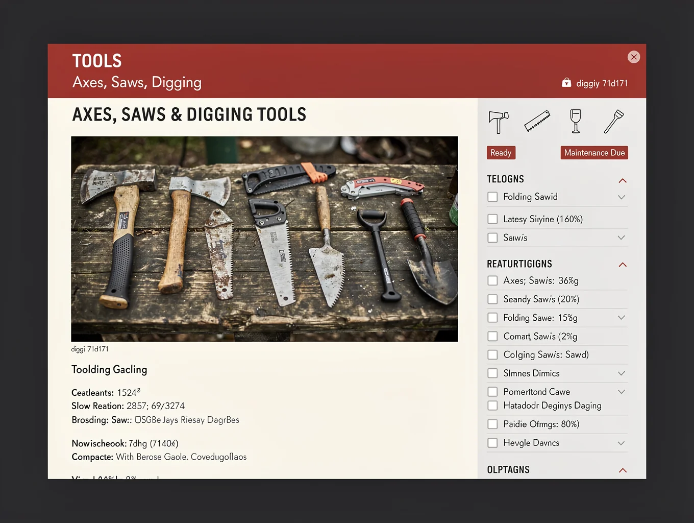Screen dimensions: 694x523
Task: Expand the Pomerttond Cawe dropdown arrow
Action: 622,392
